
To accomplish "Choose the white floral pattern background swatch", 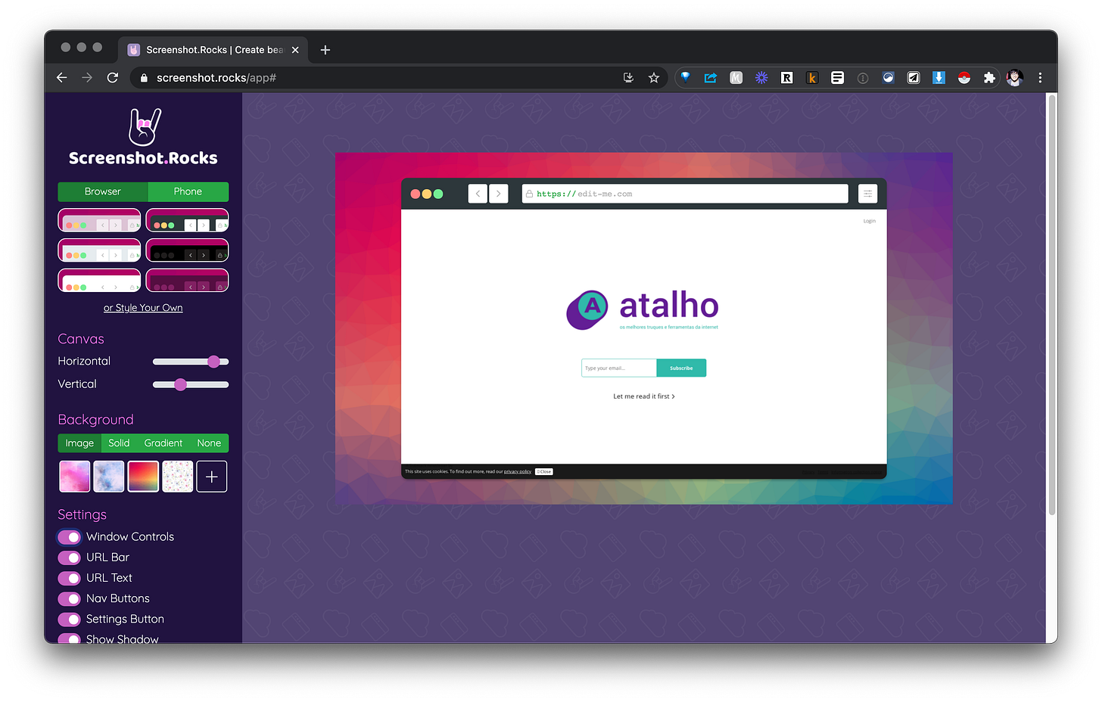I will tap(178, 477).
